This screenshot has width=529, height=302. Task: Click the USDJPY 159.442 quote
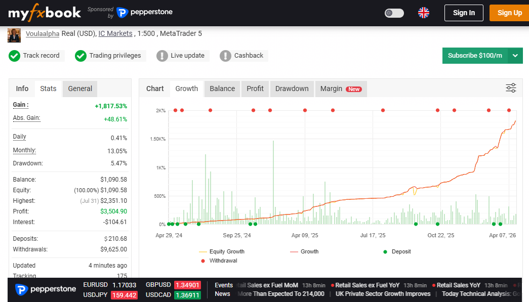[x=110, y=295]
